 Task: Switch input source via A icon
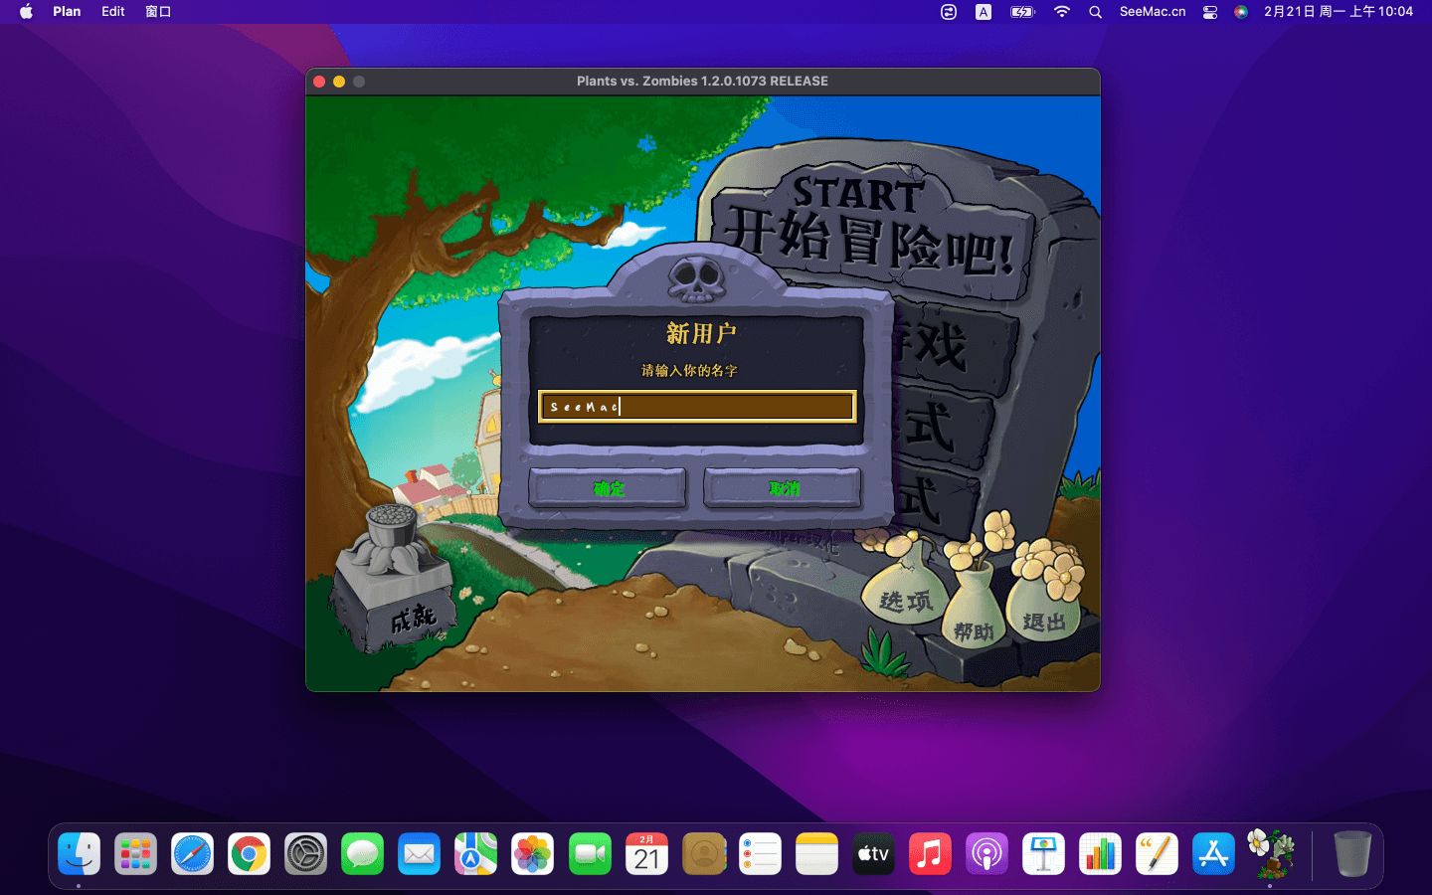coord(984,12)
